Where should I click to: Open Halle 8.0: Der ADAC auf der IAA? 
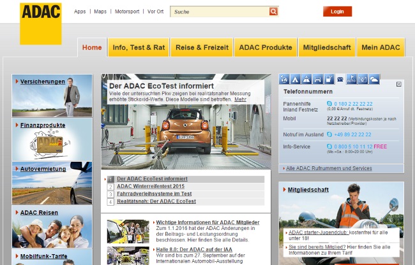click(194, 249)
